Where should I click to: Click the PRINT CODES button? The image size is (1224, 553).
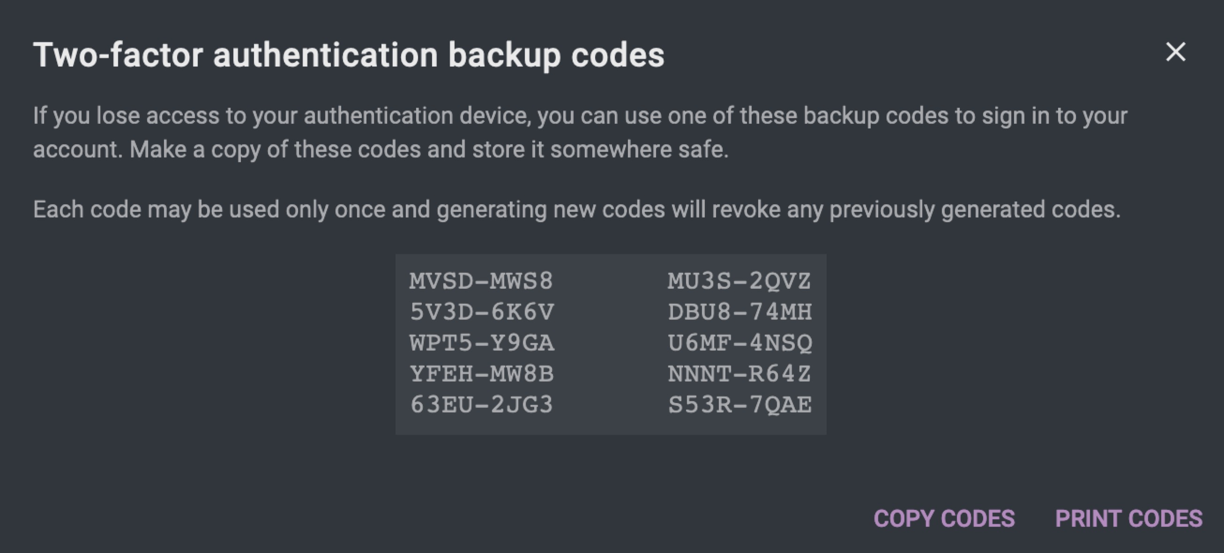pos(1128,518)
